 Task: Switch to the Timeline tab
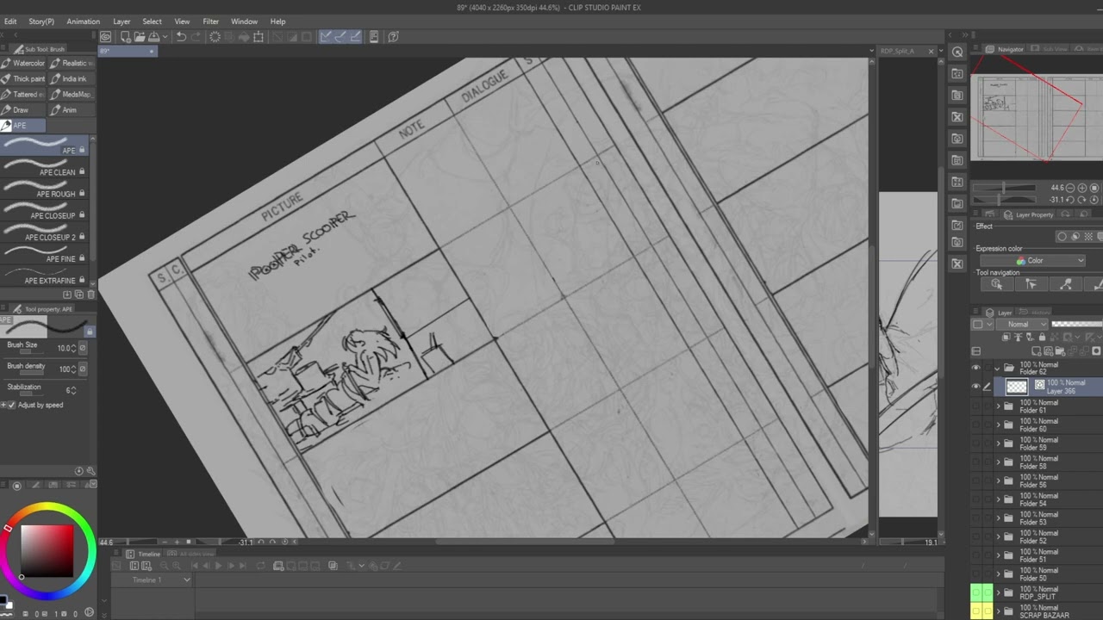(x=144, y=554)
